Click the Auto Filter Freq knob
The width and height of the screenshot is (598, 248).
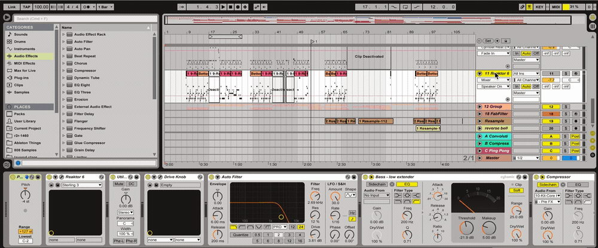pos(315,197)
